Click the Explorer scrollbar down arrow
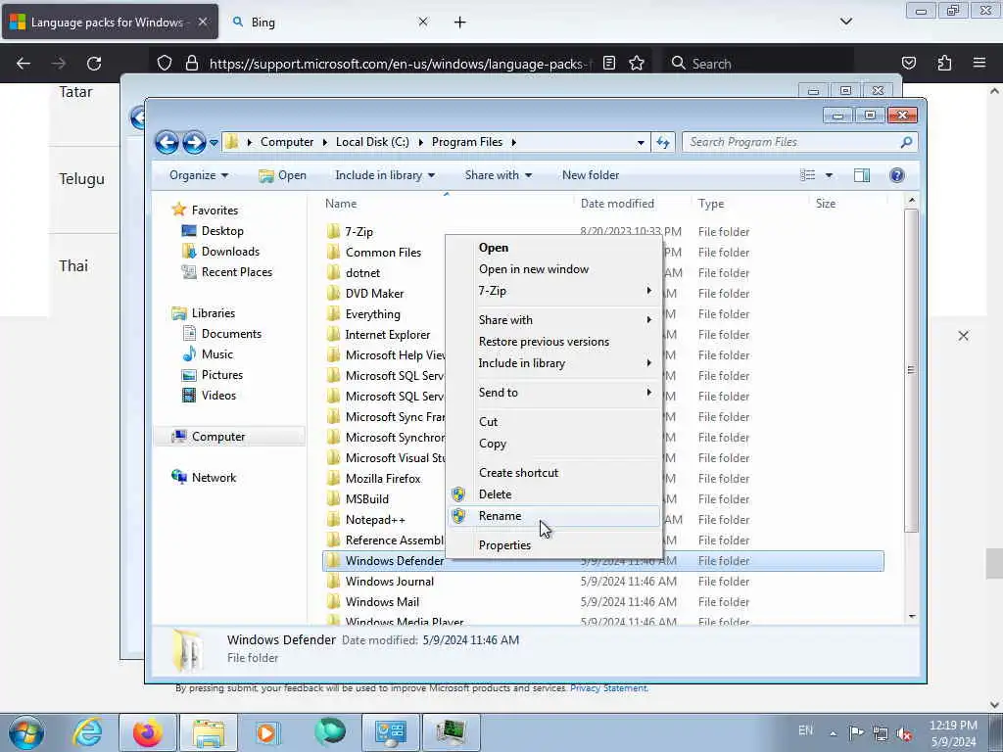 [912, 617]
